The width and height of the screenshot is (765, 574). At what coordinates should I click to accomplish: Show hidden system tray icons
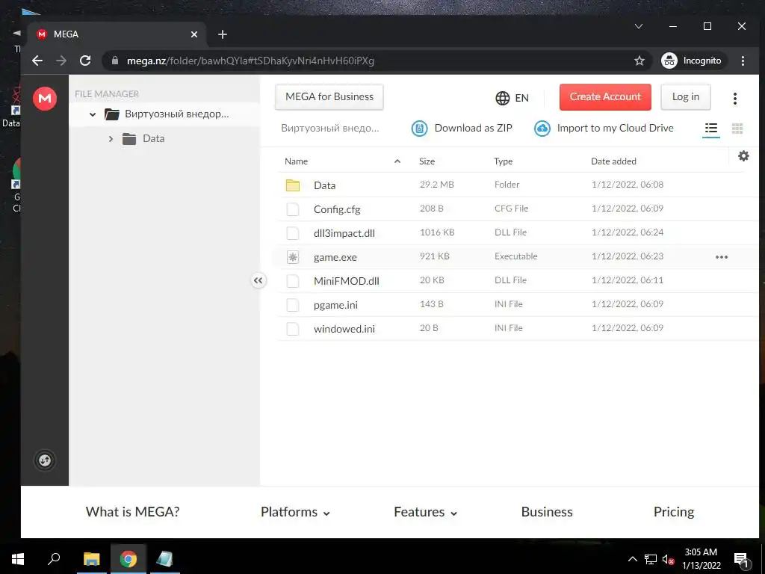point(632,559)
